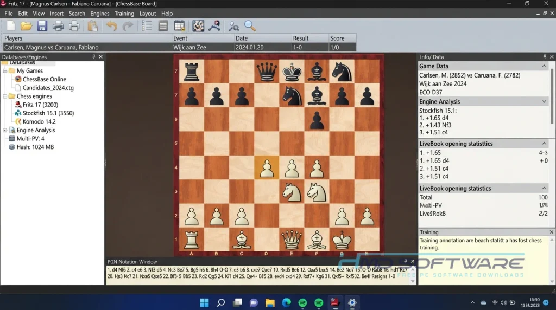Collapse the My Games tree node

[x=5, y=71]
